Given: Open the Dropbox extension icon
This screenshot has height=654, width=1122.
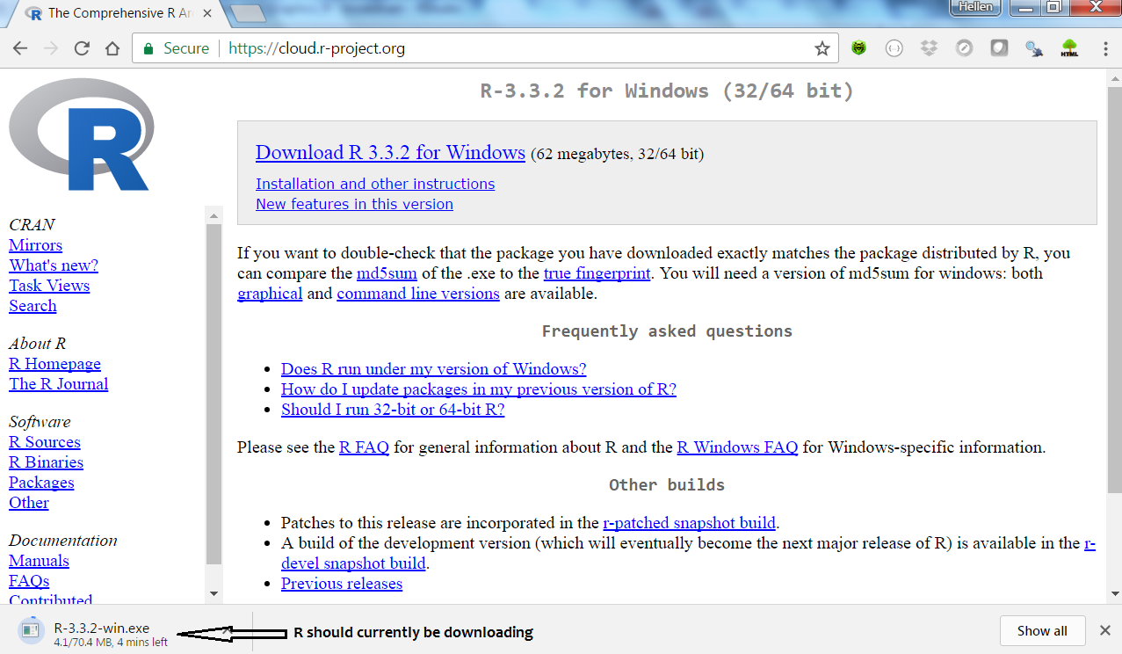Looking at the screenshot, I should pos(929,49).
